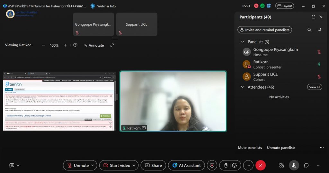
Task: Search participants with the magnifier icon
Action: click(x=309, y=30)
